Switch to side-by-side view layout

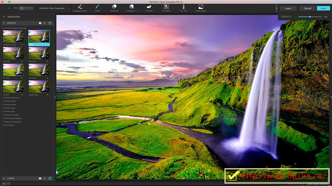(x=31, y=8)
